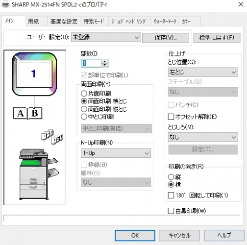The height and width of the screenshot is (245, 247).
Task: Click the A B booklet binding icon
Action: point(27,113)
